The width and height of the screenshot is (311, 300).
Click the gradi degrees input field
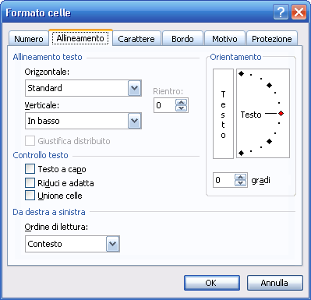224,180
